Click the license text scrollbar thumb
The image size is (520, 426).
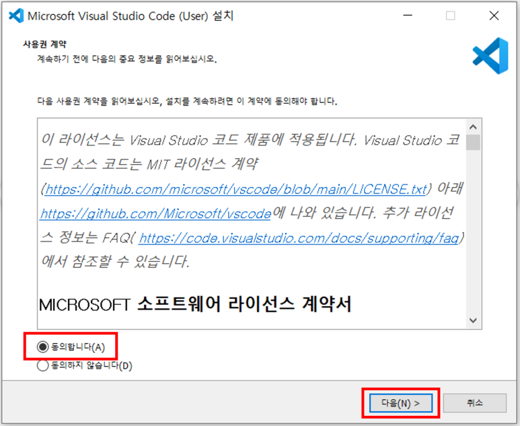click(473, 142)
